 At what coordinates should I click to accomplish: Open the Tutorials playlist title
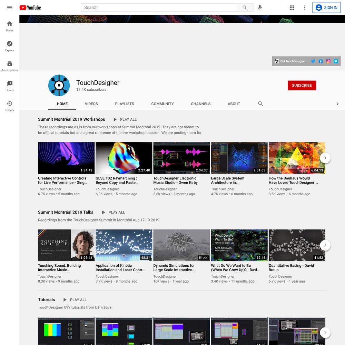(47, 300)
